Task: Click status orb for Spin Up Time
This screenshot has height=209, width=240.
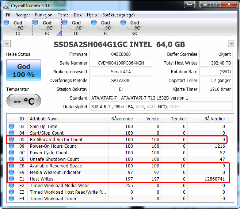Action: (x=11, y=126)
